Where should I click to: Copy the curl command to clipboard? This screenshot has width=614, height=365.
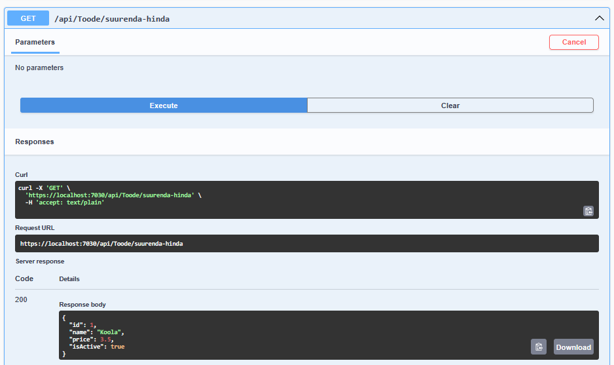[588, 211]
